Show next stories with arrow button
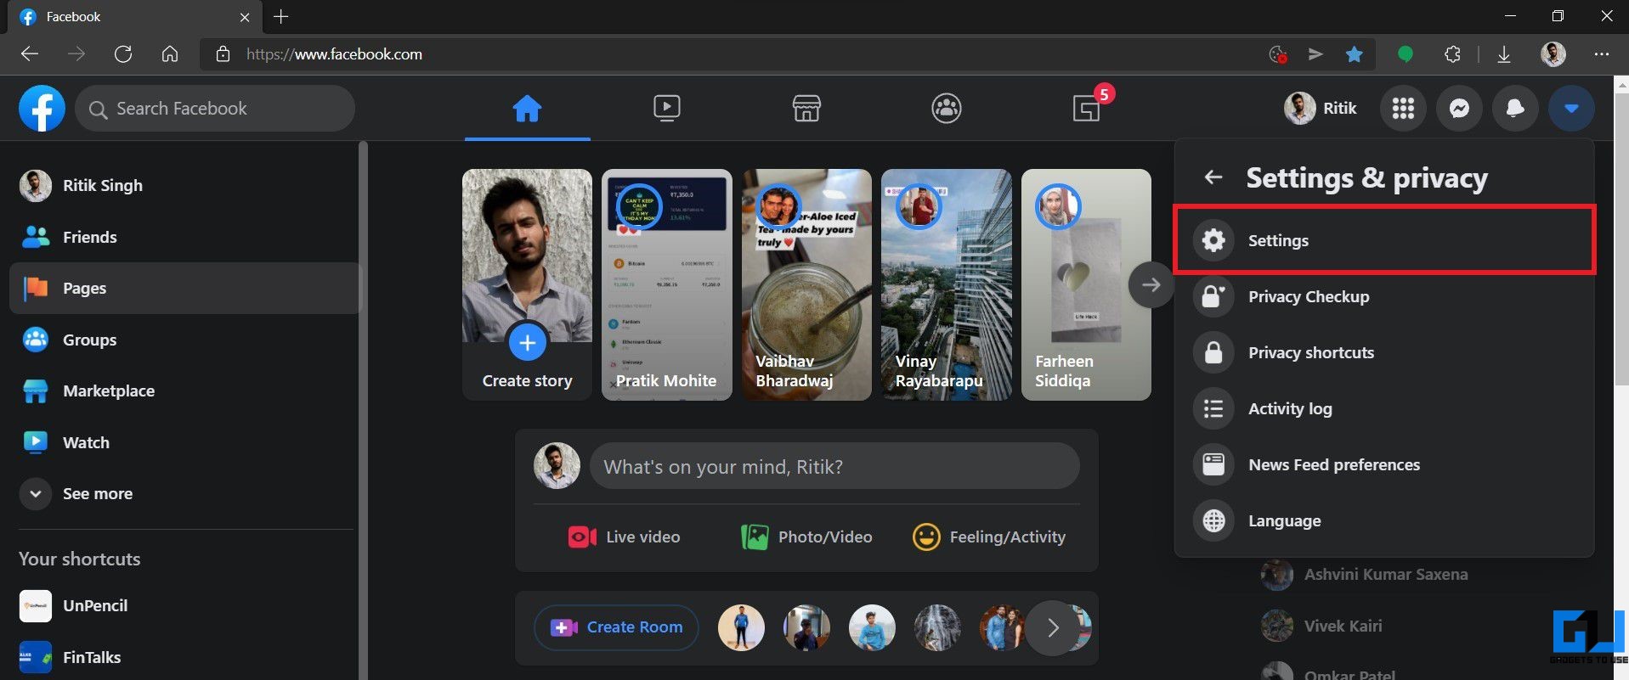The width and height of the screenshot is (1629, 680). pyautogui.click(x=1151, y=285)
